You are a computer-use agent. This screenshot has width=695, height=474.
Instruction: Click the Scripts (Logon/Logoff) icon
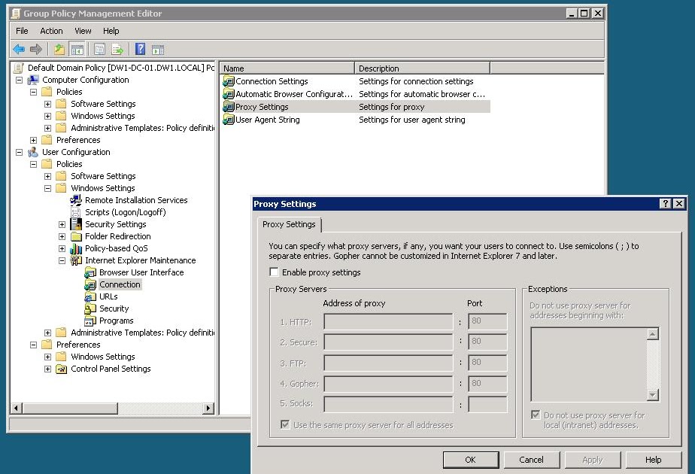[76, 212]
